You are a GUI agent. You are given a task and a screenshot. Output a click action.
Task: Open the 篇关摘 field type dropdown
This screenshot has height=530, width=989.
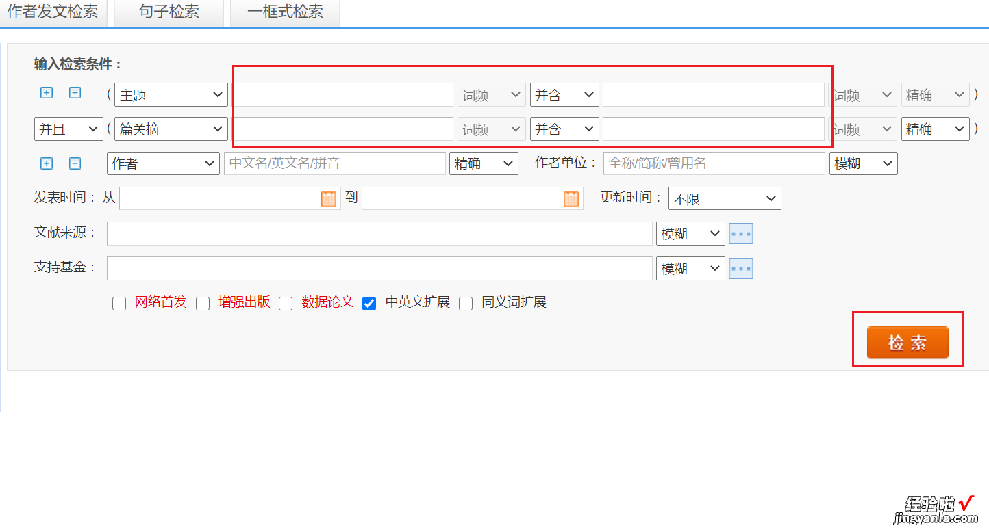[x=171, y=129]
